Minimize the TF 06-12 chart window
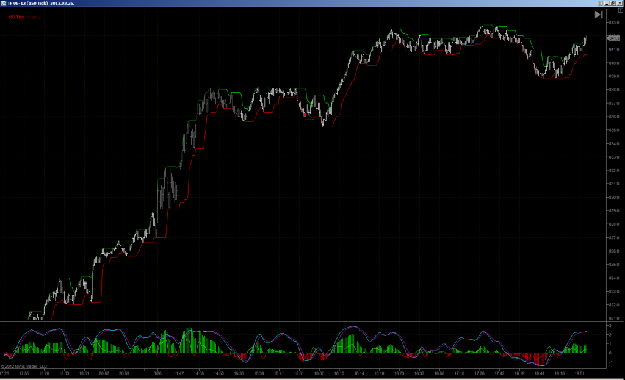 click(607, 3)
